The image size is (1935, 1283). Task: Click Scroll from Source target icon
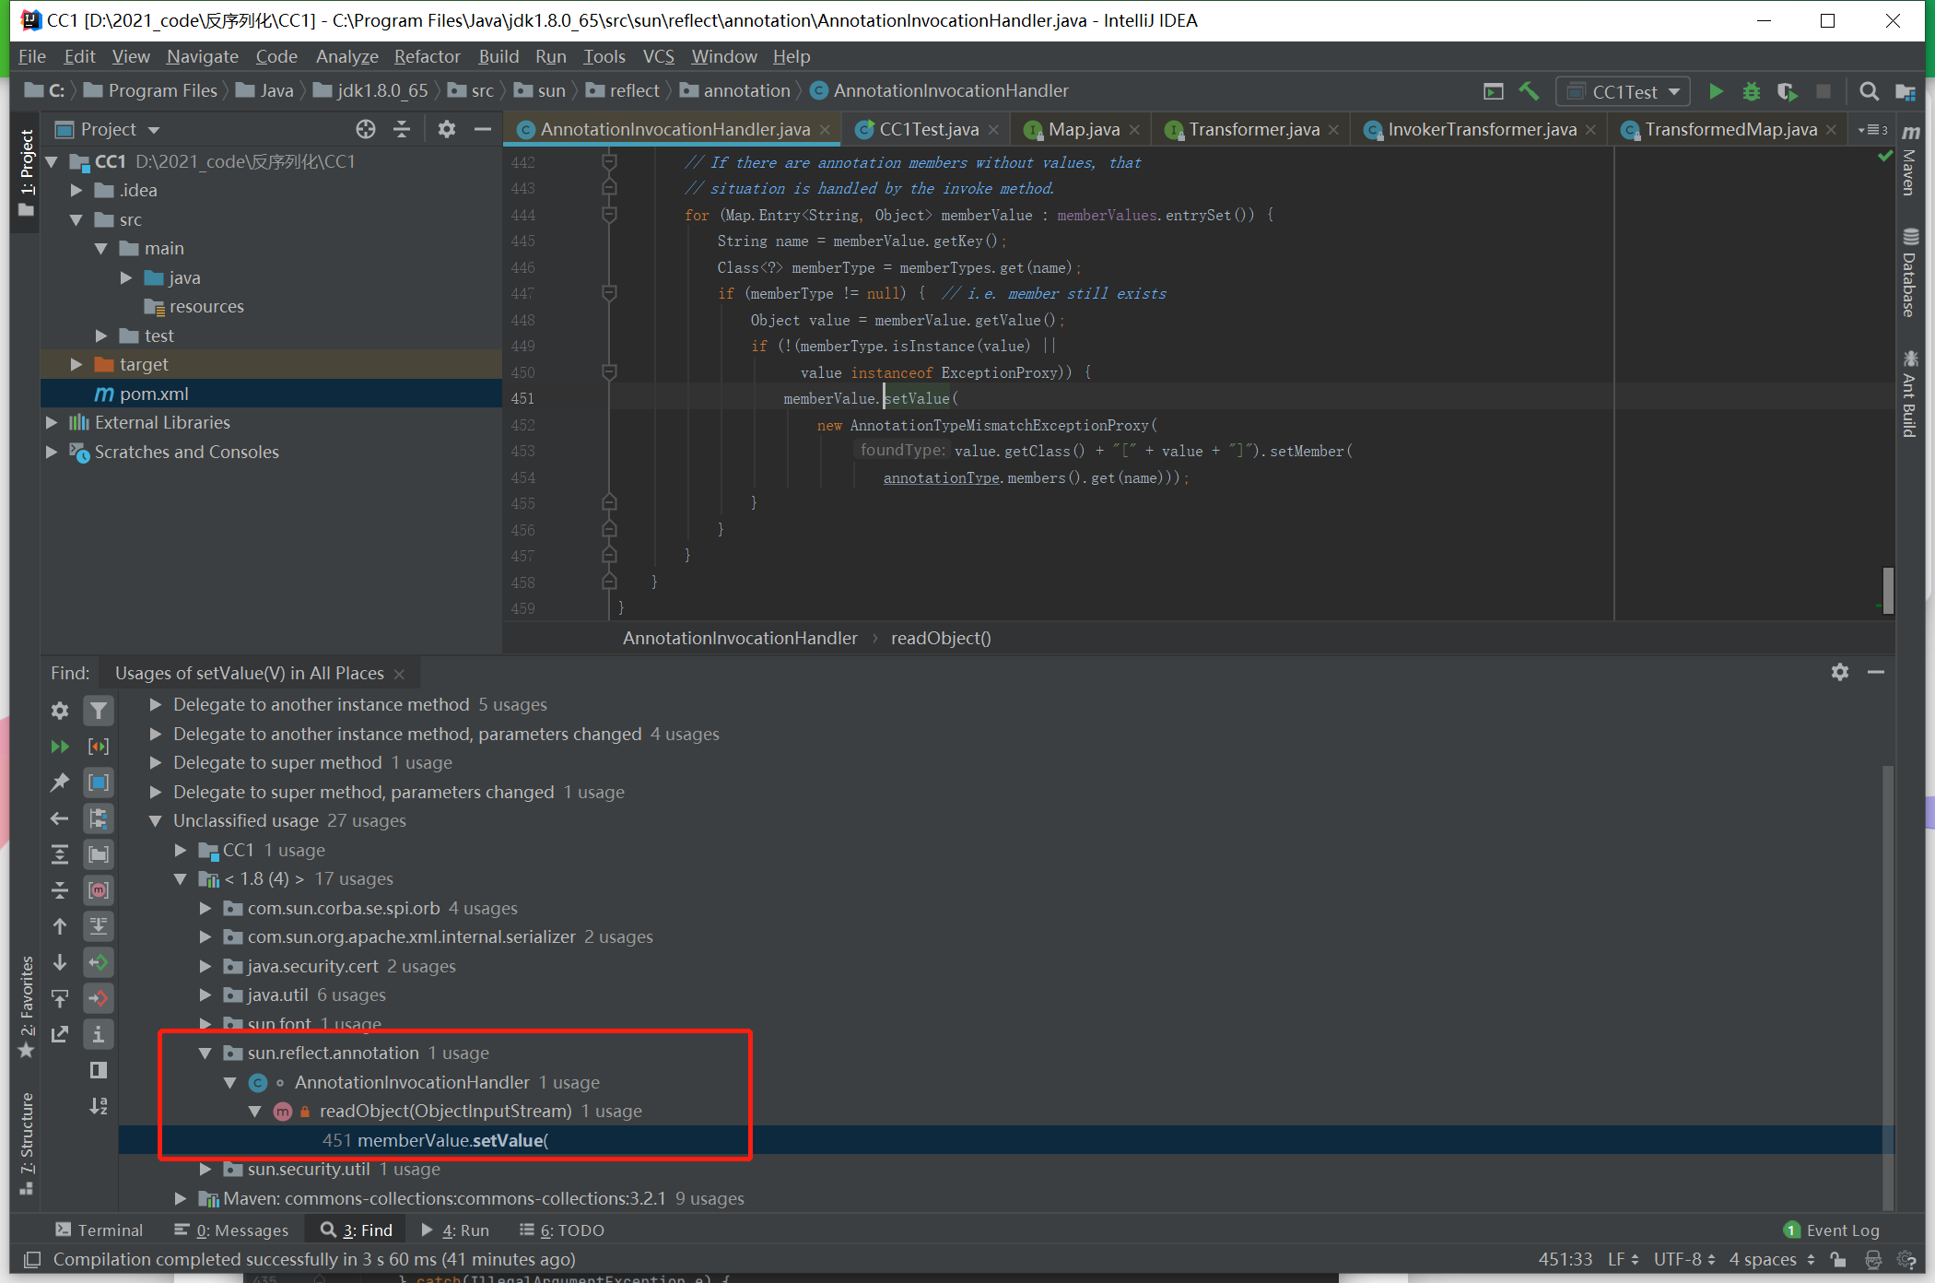(366, 129)
